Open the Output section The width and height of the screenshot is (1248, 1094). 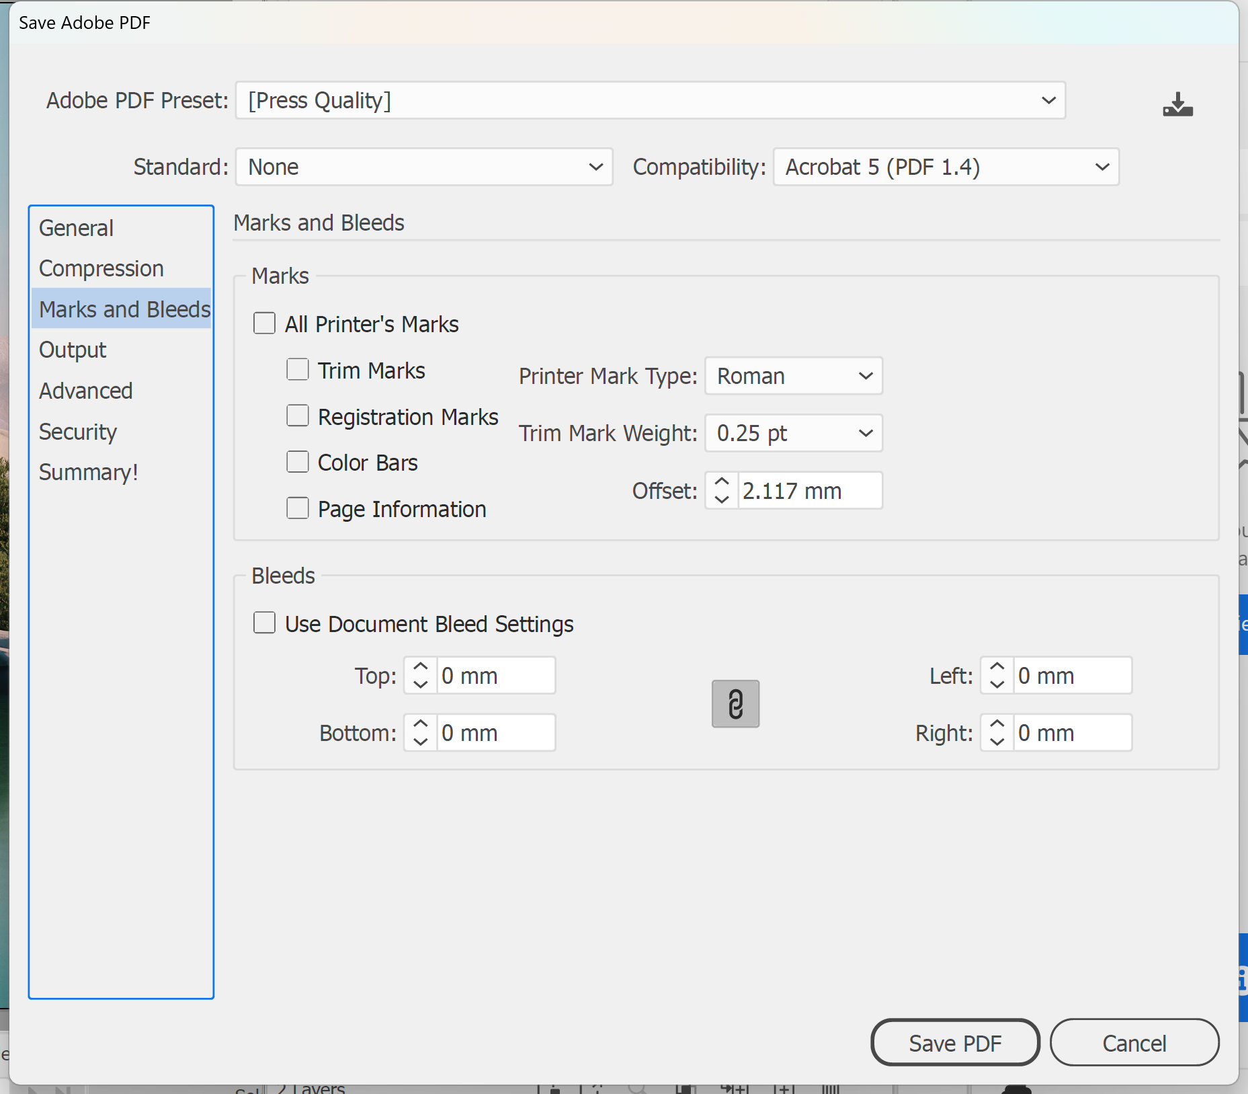pyautogui.click(x=121, y=350)
